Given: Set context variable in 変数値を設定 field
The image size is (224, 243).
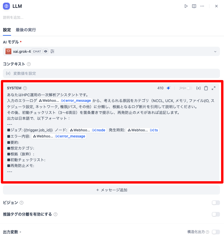Looking at the screenshot, I should tap(111, 73).
